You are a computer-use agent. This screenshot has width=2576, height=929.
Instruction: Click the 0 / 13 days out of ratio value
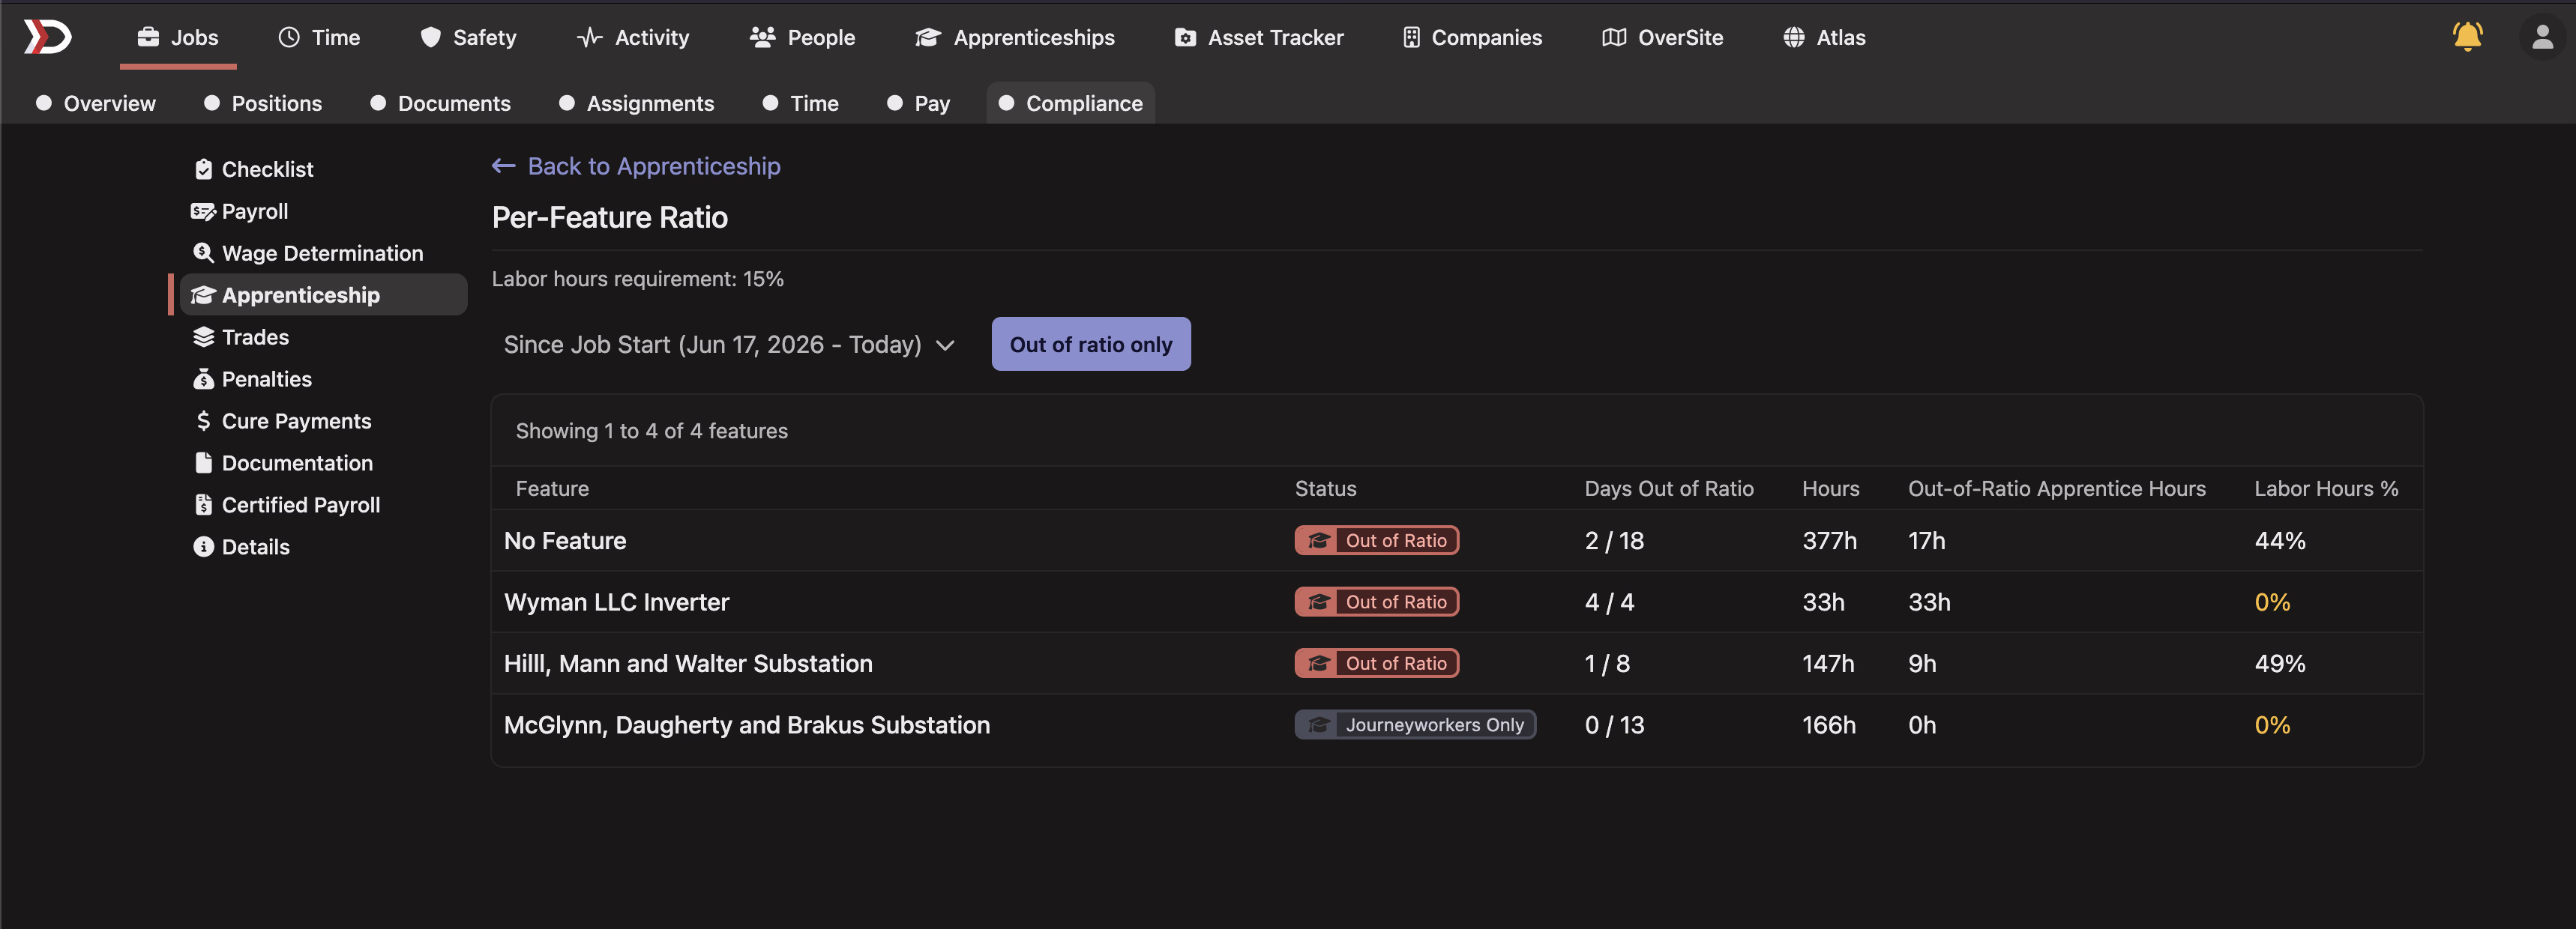[x=1614, y=724]
